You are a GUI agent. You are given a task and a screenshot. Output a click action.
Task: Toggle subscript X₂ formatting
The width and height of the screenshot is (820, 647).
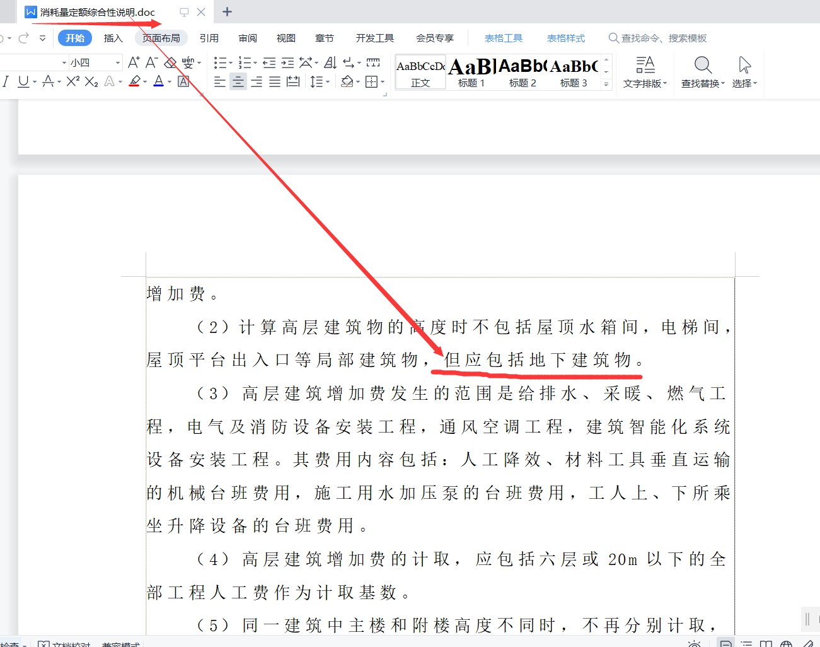point(91,81)
